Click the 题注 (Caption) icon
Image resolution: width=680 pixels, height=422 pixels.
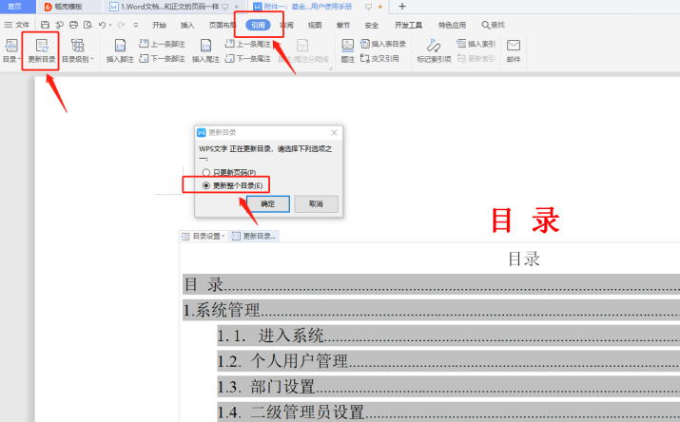pyautogui.click(x=348, y=49)
